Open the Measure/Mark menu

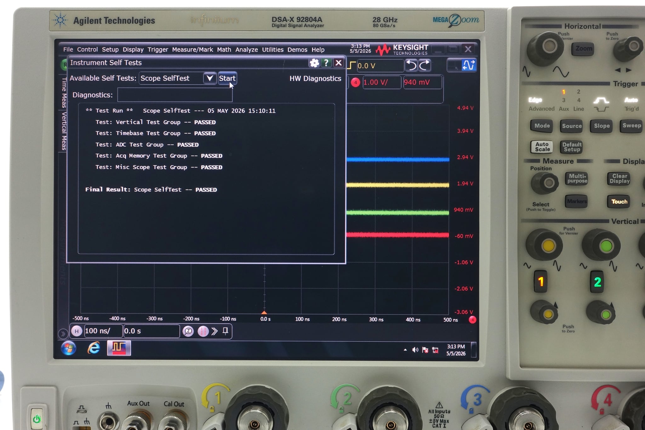pyautogui.click(x=192, y=49)
